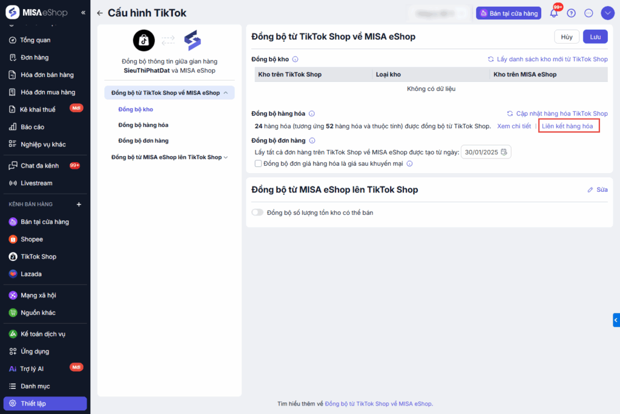
Task: Open the help question mark icon
Action: [571, 13]
